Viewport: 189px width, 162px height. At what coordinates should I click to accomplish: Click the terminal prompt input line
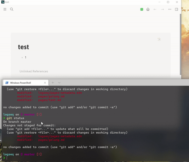click(x=95, y=158)
